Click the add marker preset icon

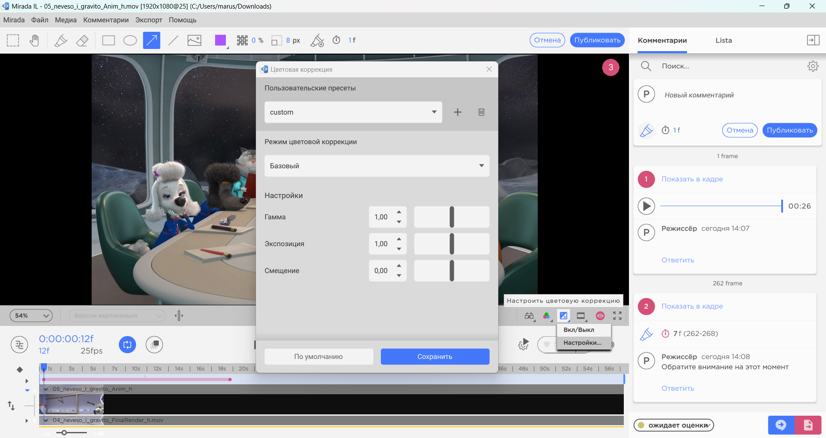click(x=317, y=40)
